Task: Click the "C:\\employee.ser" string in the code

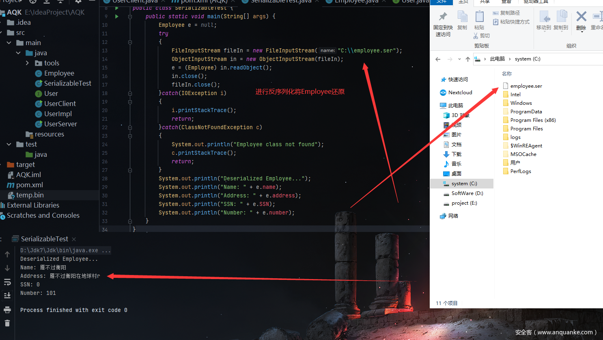Action: pyautogui.click(x=366, y=51)
